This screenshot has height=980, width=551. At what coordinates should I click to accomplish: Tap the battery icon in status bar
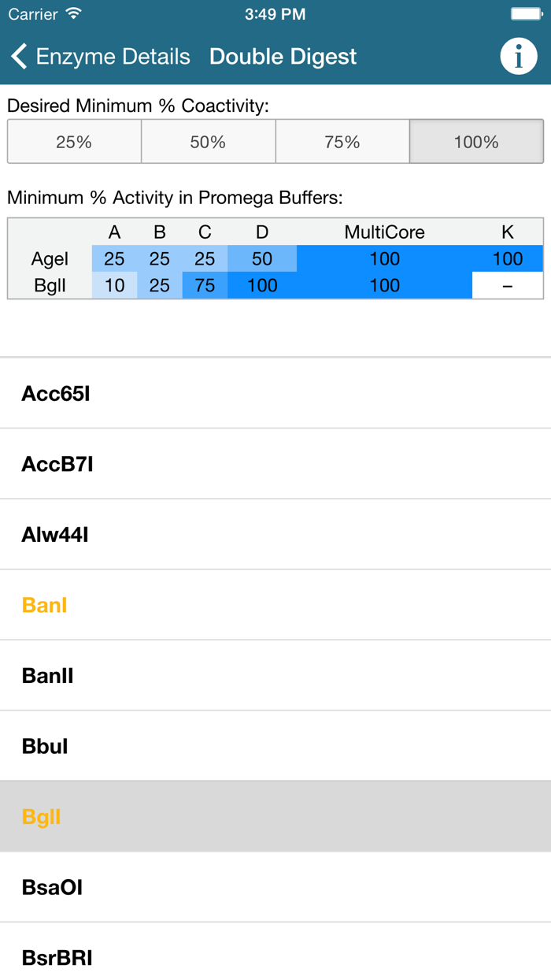pos(523,13)
